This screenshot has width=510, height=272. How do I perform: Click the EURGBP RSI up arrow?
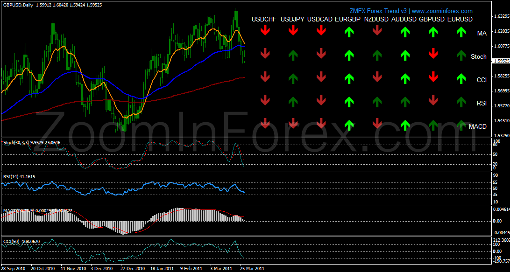point(349,102)
